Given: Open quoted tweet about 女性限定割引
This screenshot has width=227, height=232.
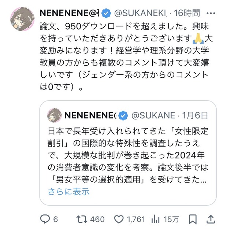Looking at the screenshot, I should [x=128, y=153].
